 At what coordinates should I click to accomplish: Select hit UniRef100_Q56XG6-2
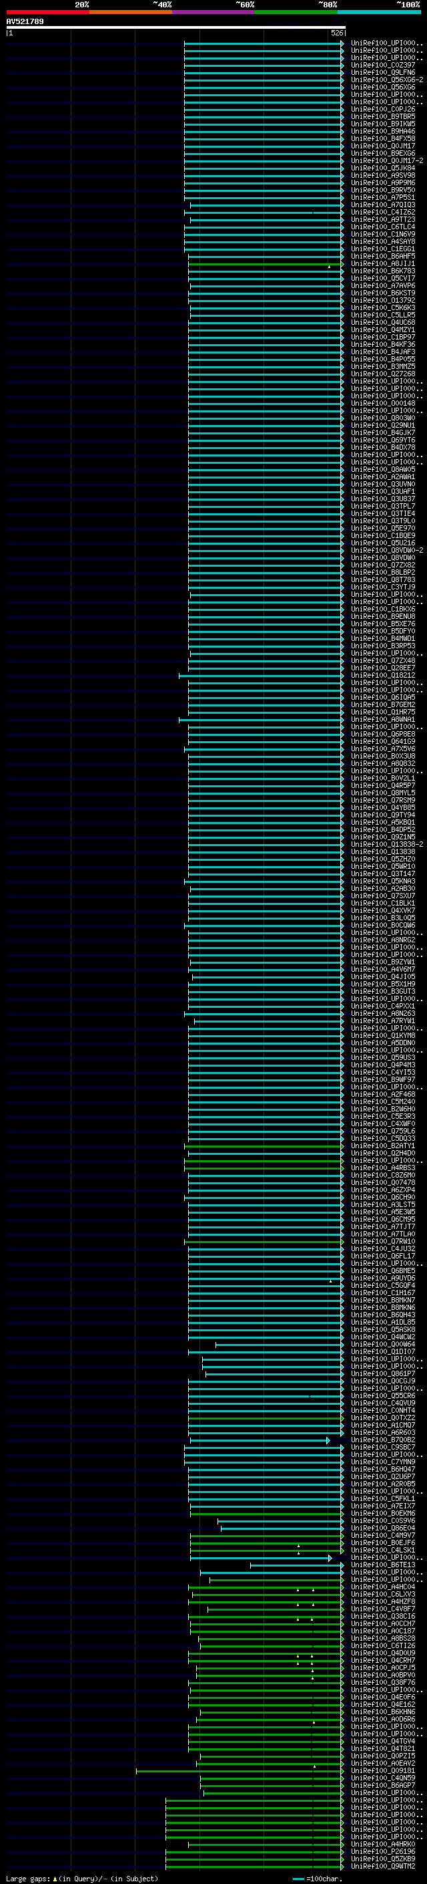pos(387,80)
